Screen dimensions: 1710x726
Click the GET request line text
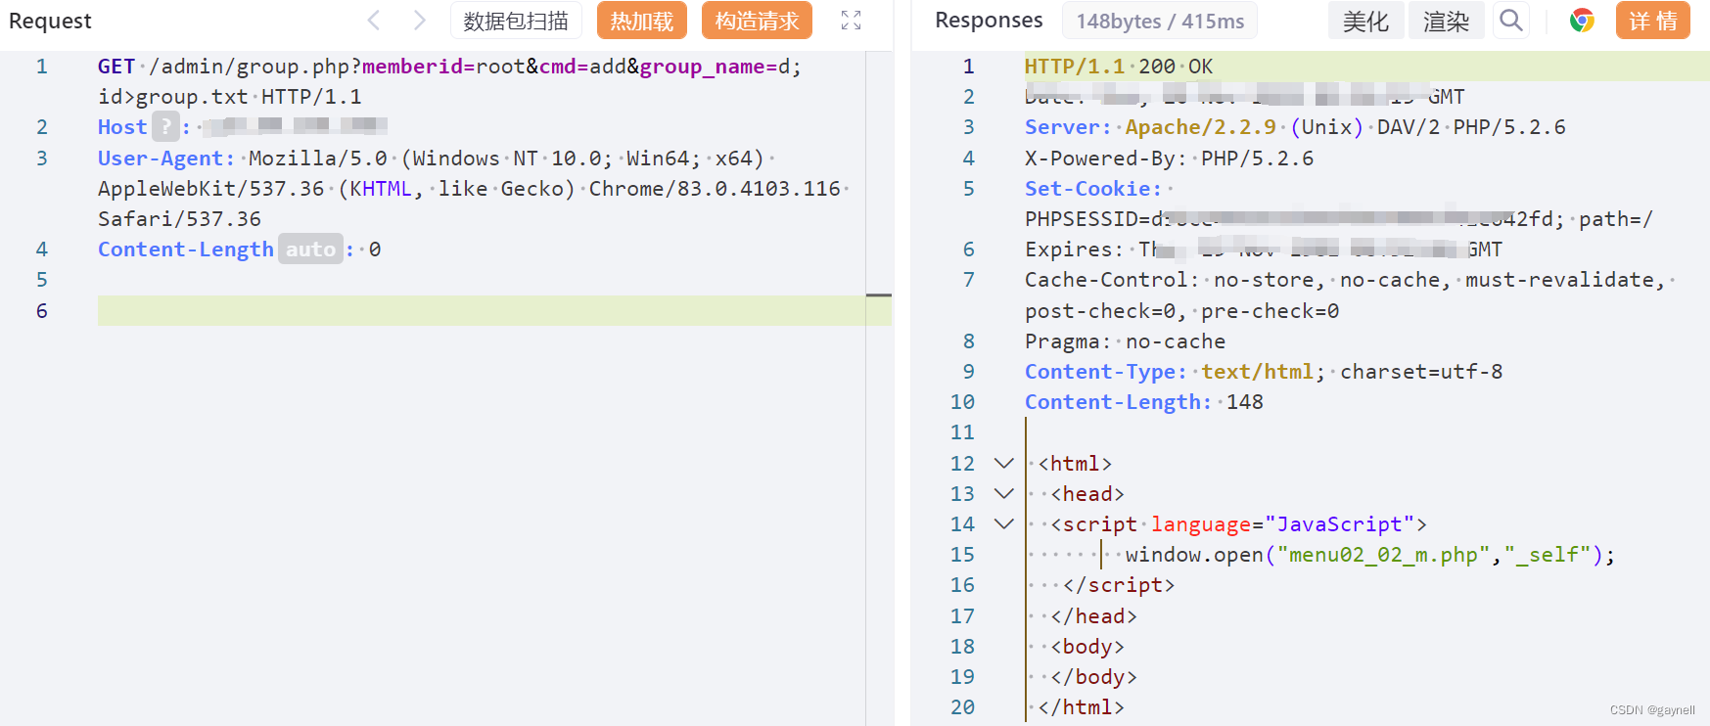(449, 81)
